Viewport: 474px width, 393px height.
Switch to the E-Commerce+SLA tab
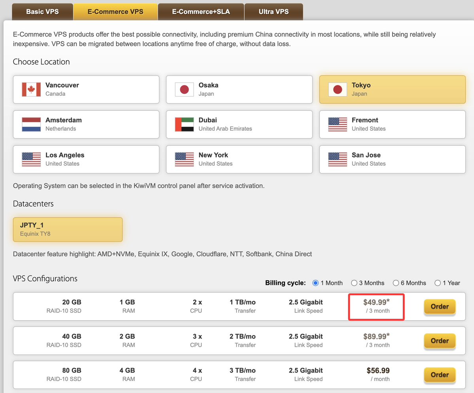[201, 12]
